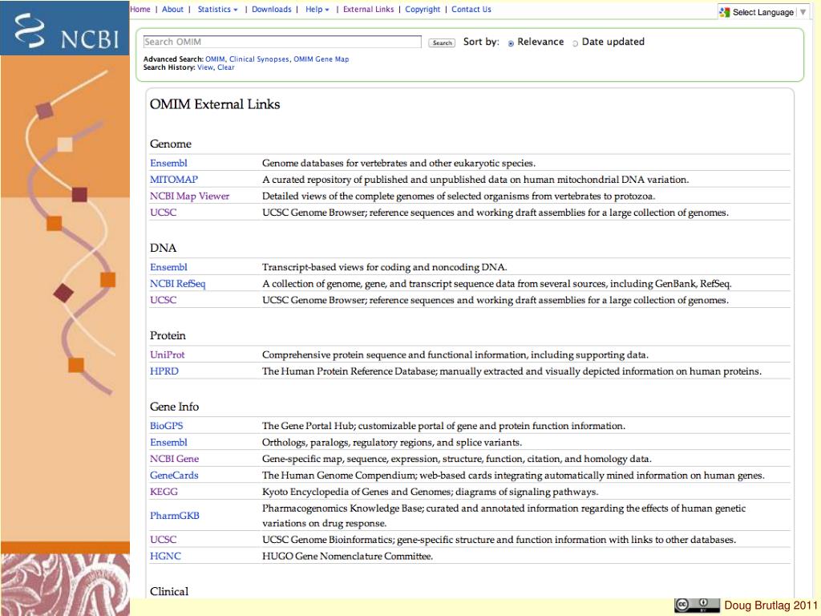Open the HGNC link

[x=165, y=557]
